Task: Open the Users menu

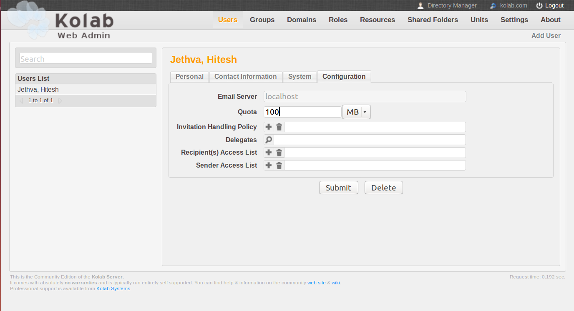Action: [x=228, y=20]
